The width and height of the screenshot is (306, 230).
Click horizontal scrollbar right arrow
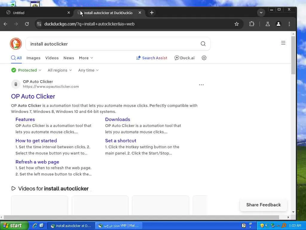point(288,217)
